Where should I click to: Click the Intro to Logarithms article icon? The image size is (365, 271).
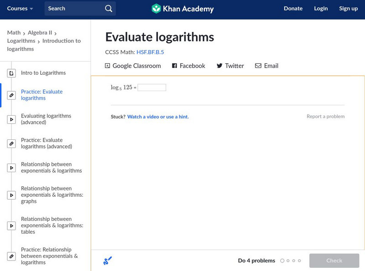click(x=12, y=73)
